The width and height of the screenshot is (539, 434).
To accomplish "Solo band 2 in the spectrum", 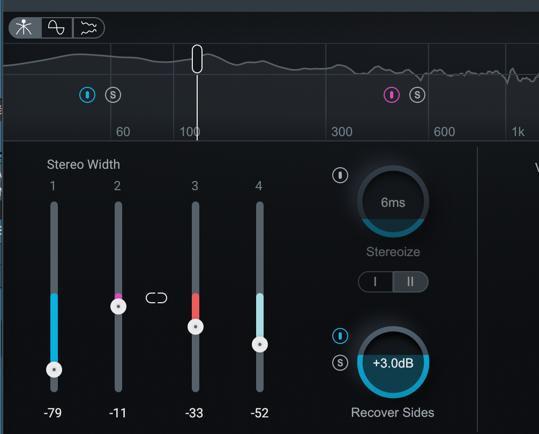I will pos(417,95).
